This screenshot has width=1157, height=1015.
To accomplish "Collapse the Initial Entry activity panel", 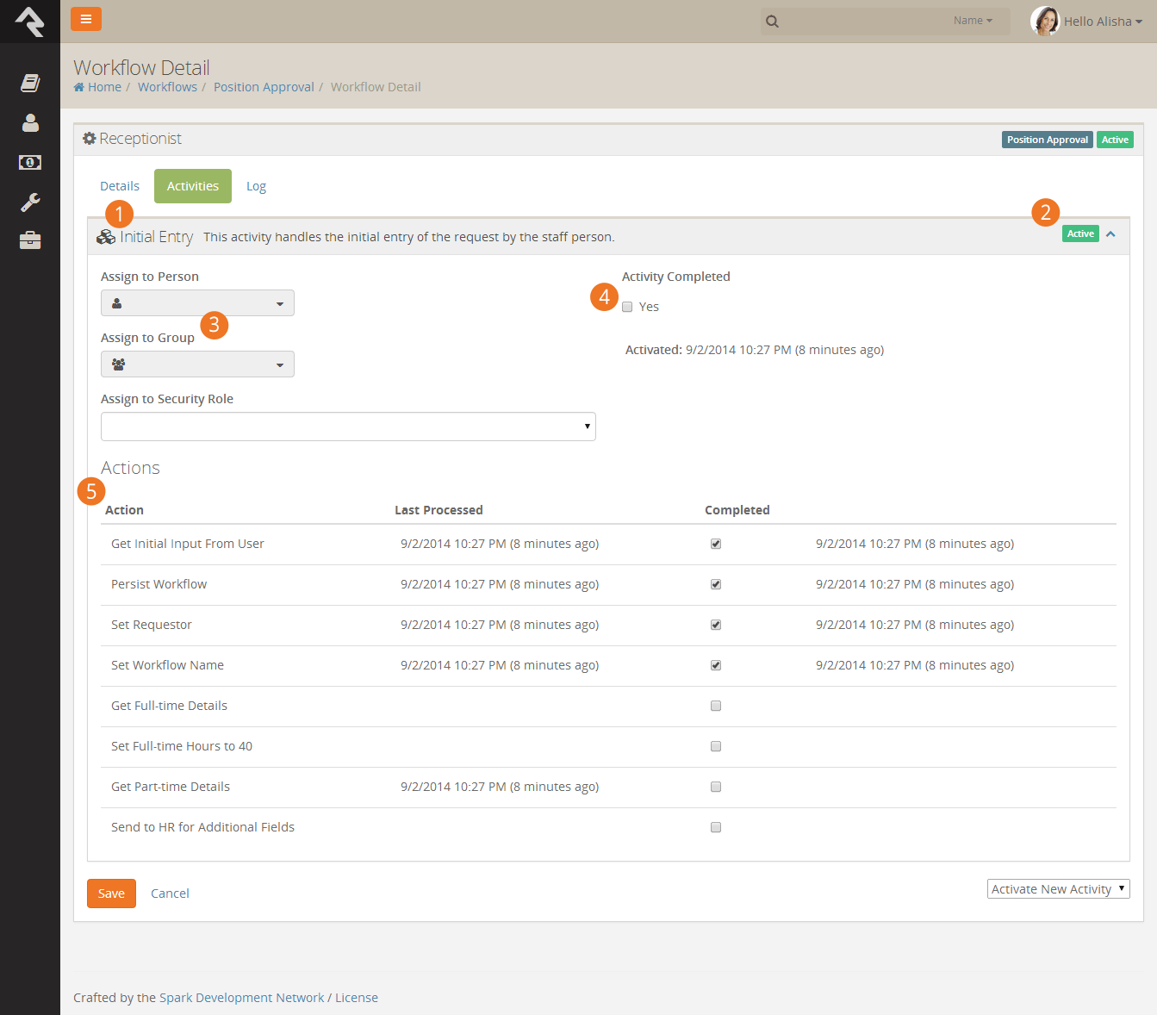I will click(x=1110, y=234).
